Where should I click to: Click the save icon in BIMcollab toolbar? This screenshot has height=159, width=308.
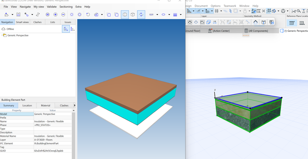click(19, 14)
